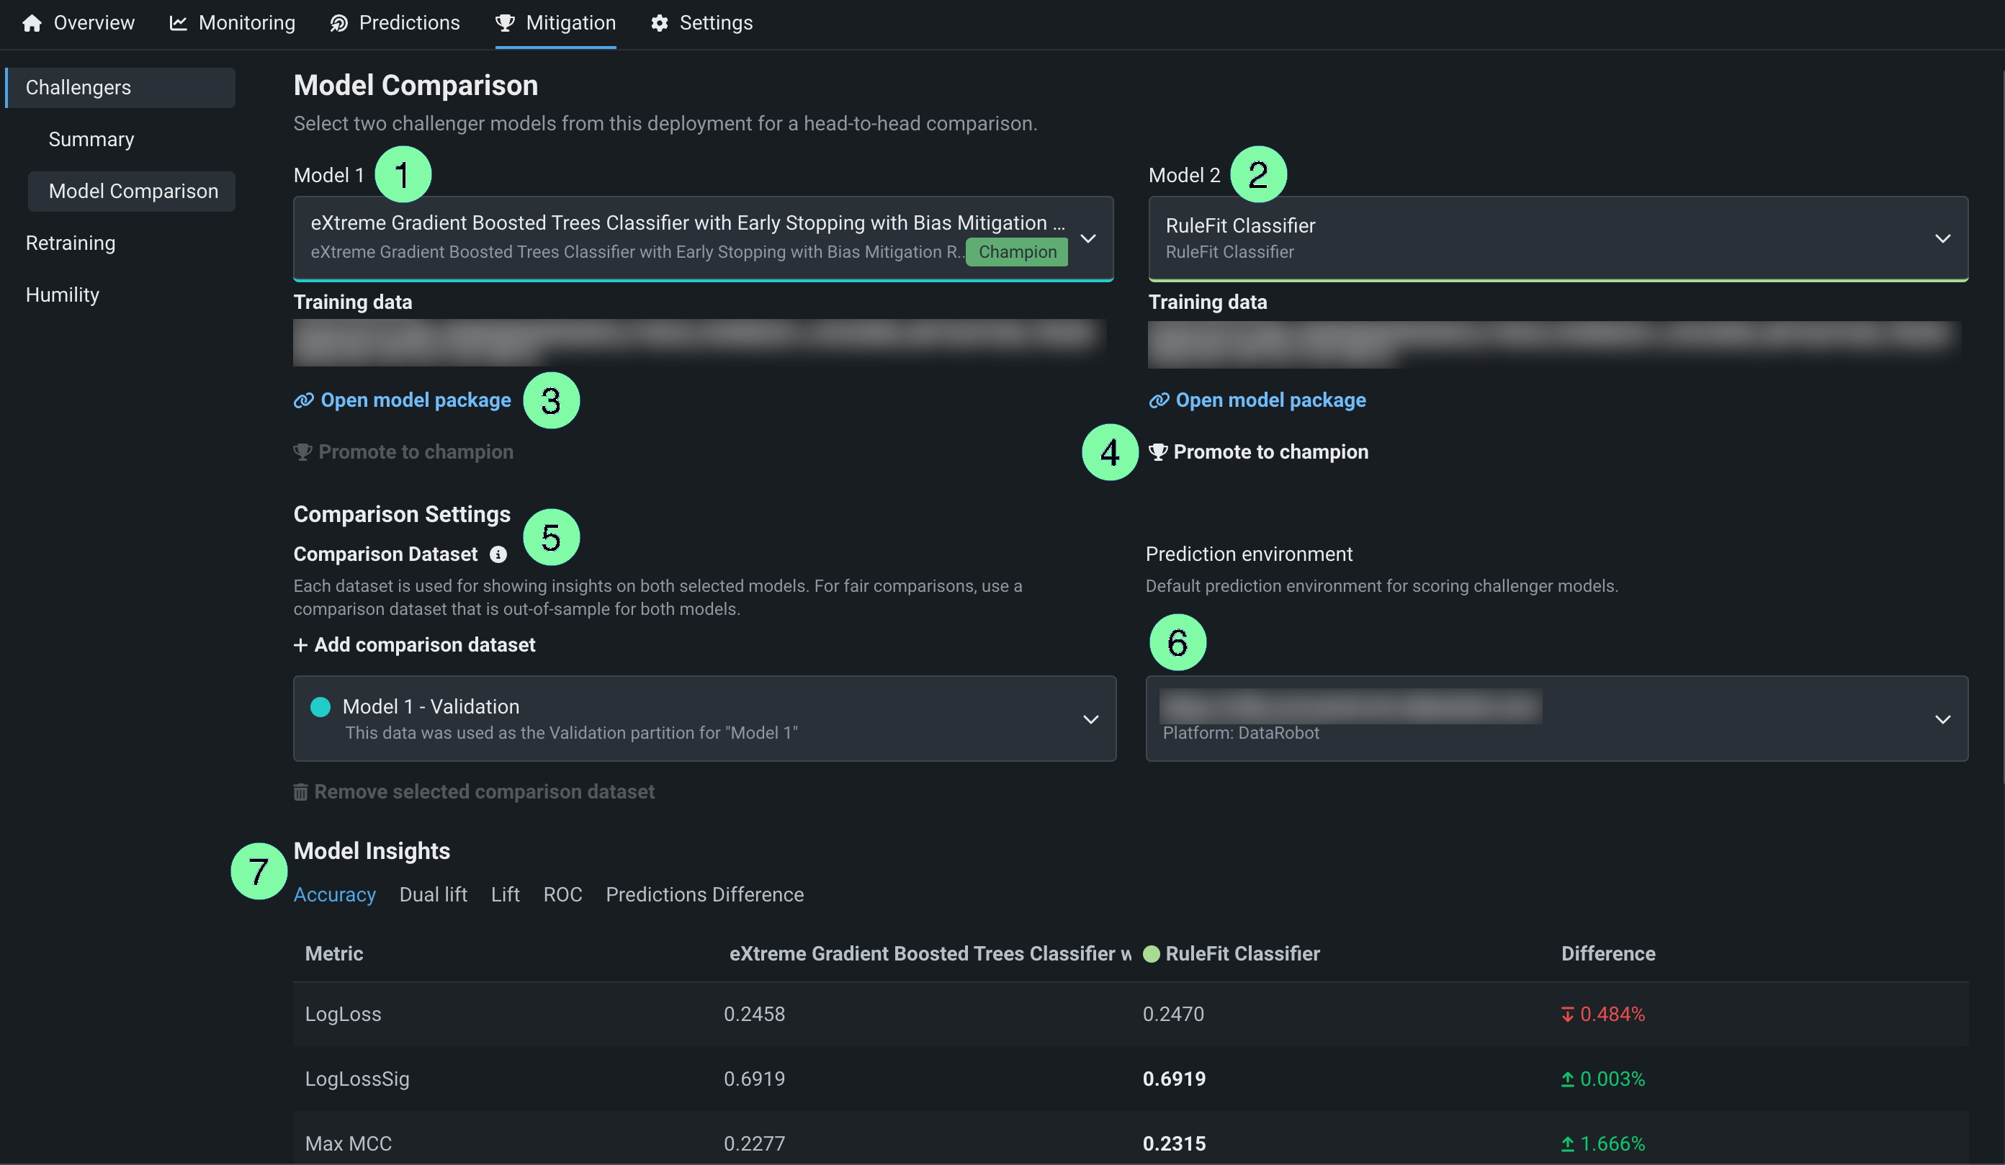Image resolution: width=2005 pixels, height=1165 pixels.
Task: Click the Mitigation trophy icon
Action: 506,23
